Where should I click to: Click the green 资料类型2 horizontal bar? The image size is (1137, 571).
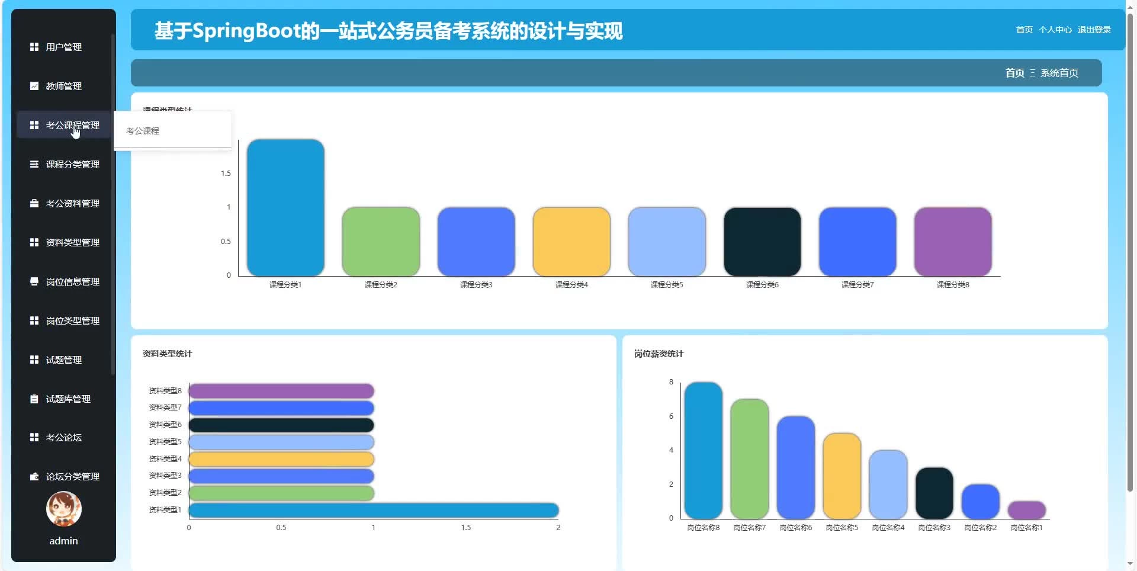(x=281, y=493)
